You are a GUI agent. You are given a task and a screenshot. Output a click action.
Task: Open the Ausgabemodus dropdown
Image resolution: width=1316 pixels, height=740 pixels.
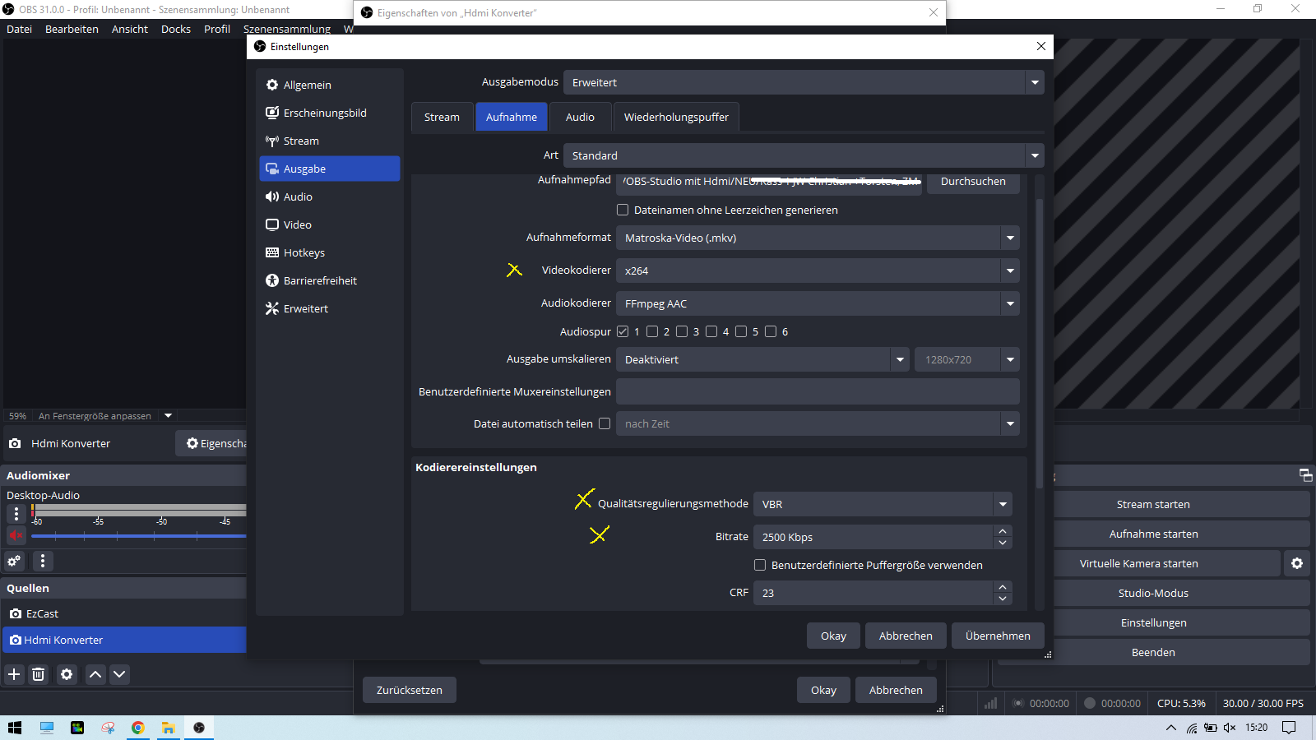804,82
